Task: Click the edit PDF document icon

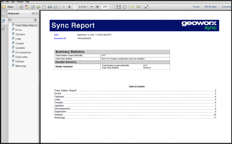Action: [33, 7]
